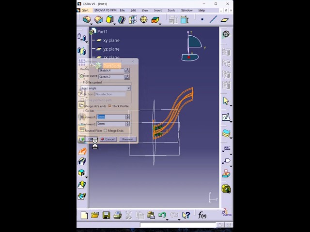
Task: Open the Sketcher tool in right toolbar
Action: coord(226,117)
